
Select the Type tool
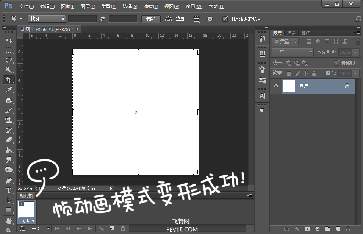tap(9, 190)
